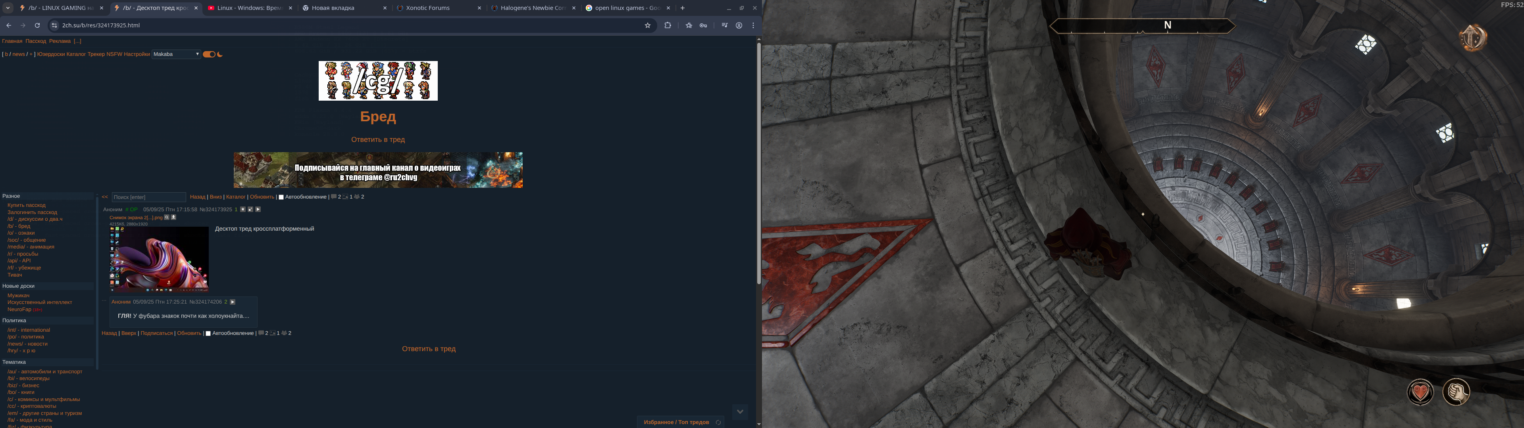Click upper Ответить в тред link
Screen dimensions: 1524x428
coord(378,139)
